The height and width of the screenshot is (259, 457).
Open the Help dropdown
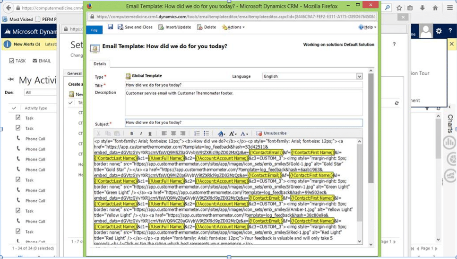click(x=367, y=27)
